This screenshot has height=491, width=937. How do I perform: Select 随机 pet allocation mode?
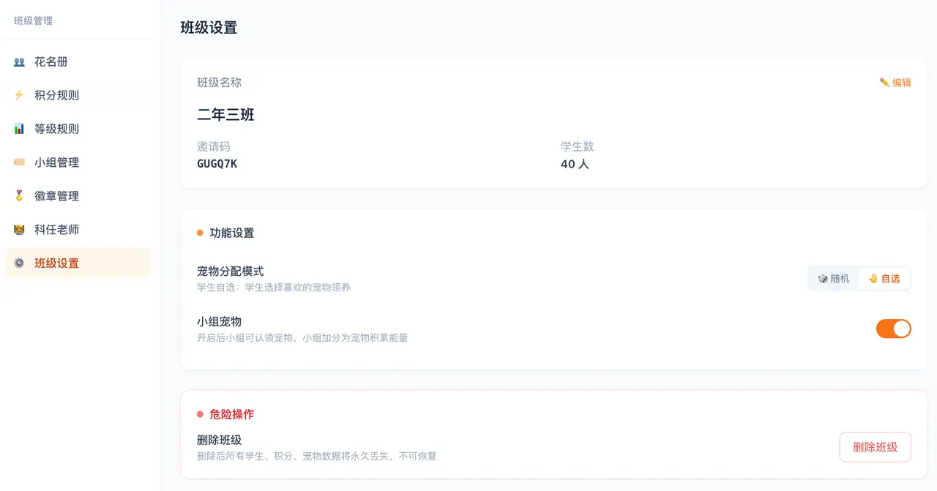point(835,278)
